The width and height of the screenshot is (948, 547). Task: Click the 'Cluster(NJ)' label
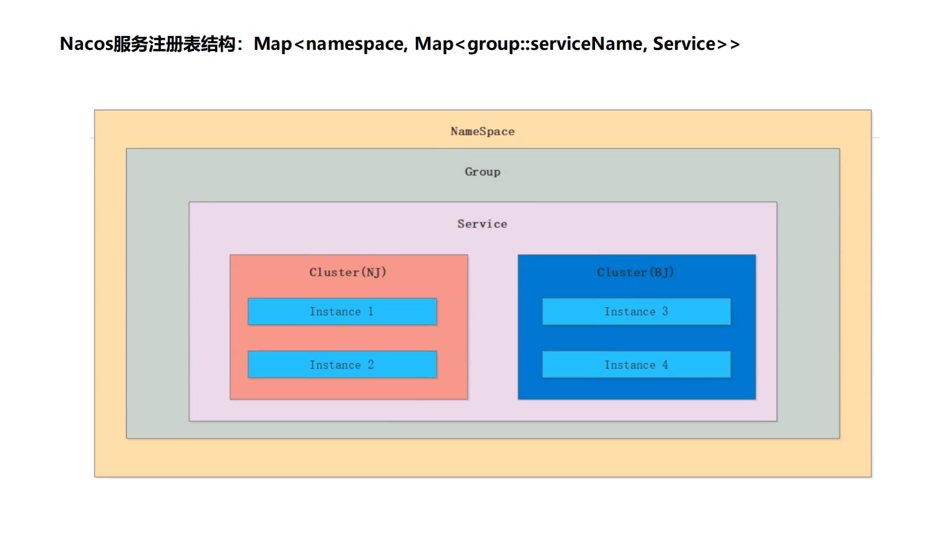(x=348, y=272)
